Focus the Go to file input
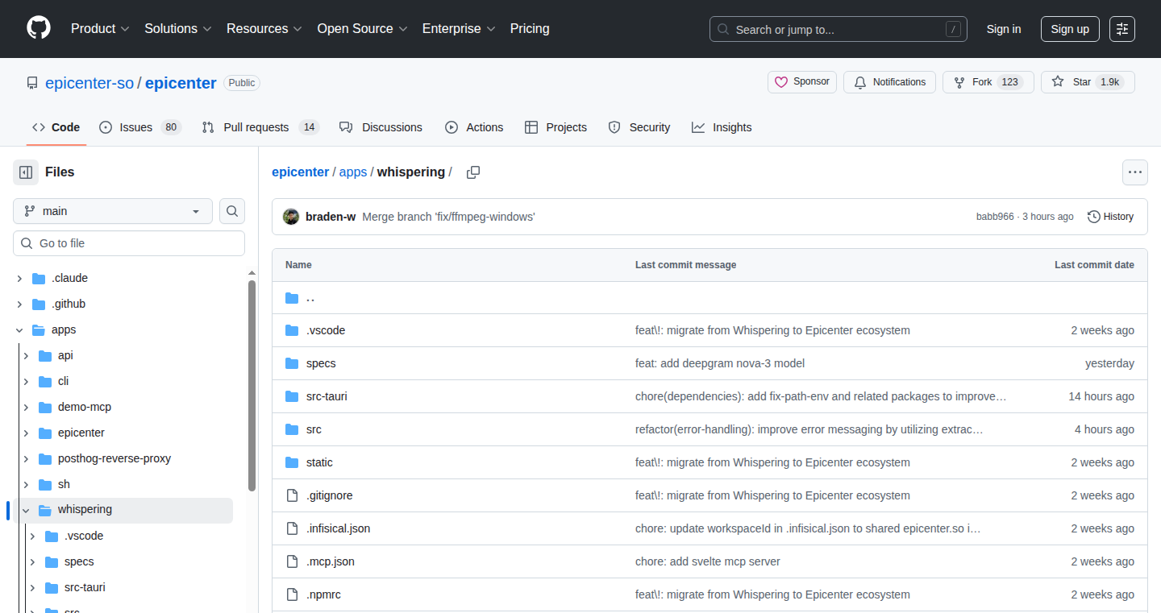The image size is (1161, 613). click(x=129, y=243)
